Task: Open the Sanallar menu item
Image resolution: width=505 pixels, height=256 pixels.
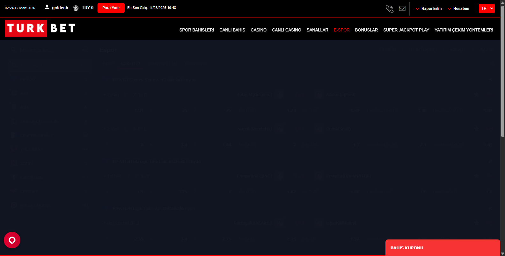Action: [317, 30]
